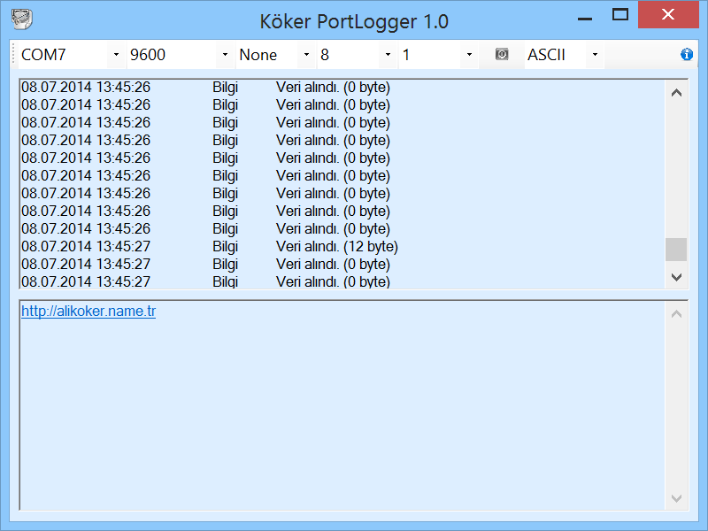Viewport: 708px width, 531px height.
Task: Open the 9600 baud rate dropdown
Action: [x=225, y=54]
